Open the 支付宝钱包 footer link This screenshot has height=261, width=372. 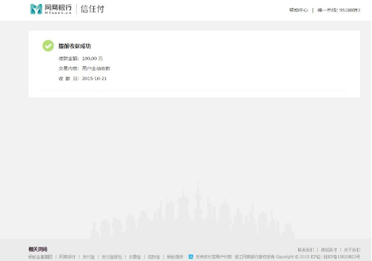[x=112, y=257]
